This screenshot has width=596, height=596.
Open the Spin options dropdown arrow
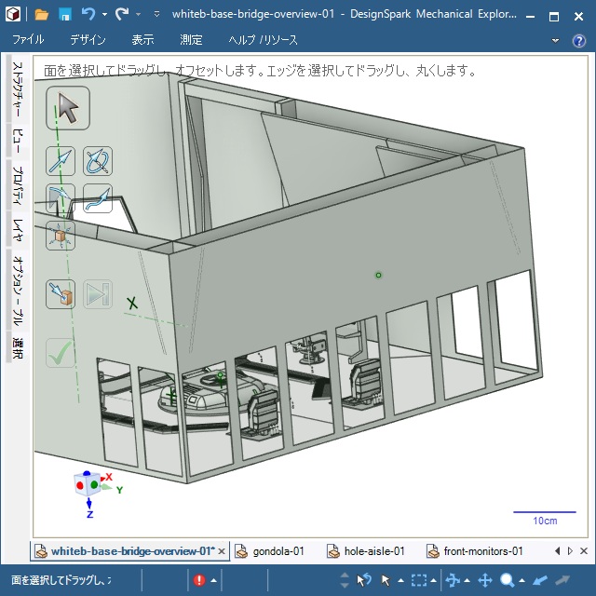[467, 580]
